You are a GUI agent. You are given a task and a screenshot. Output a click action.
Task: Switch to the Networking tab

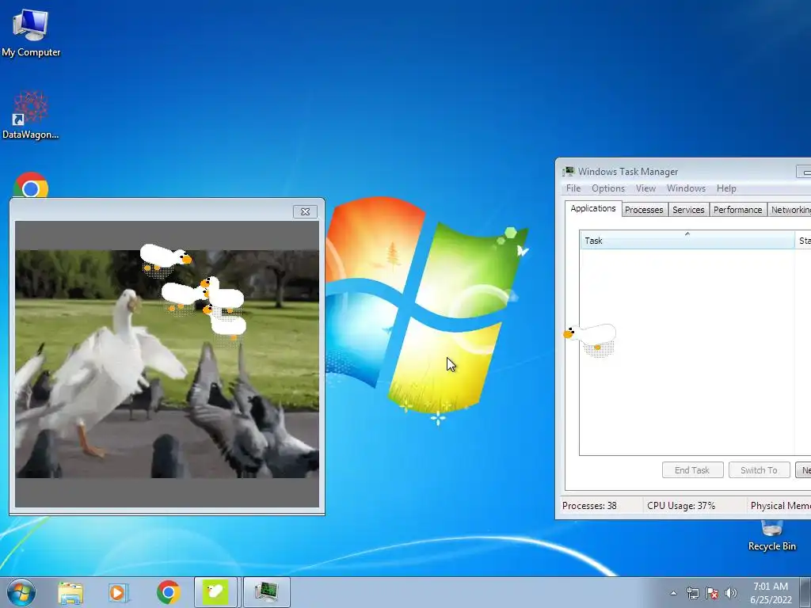tap(790, 210)
